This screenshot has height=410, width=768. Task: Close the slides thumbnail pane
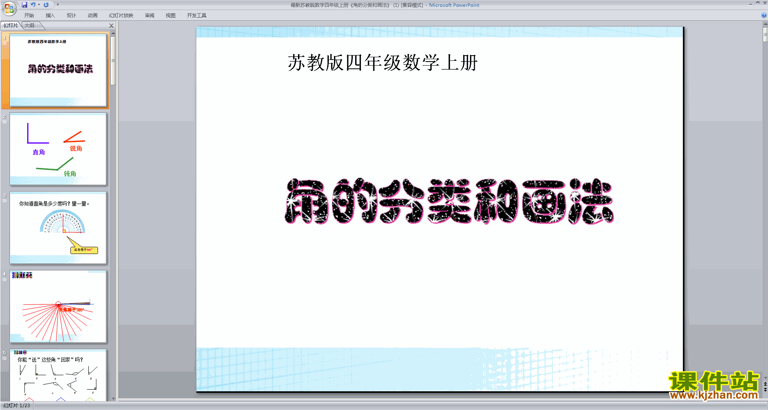point(112,26)
